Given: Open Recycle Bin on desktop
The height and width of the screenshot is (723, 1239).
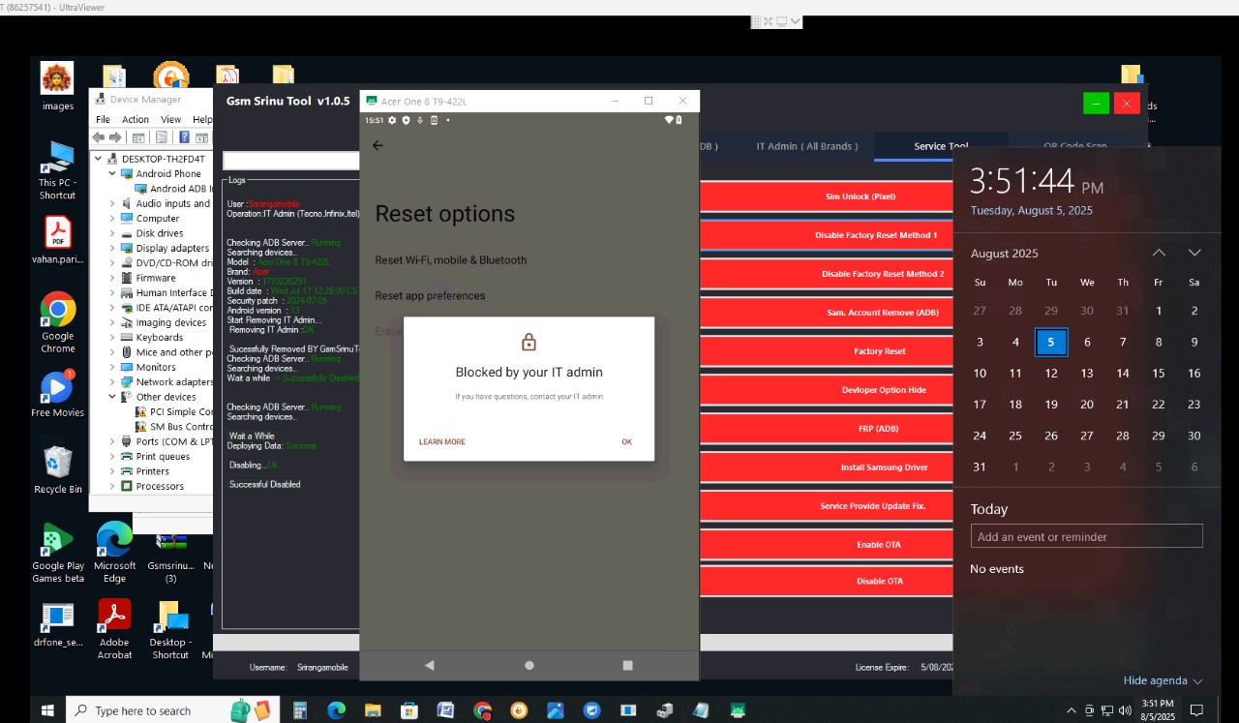Looking at the screenshot, I should tap(57, 464).
